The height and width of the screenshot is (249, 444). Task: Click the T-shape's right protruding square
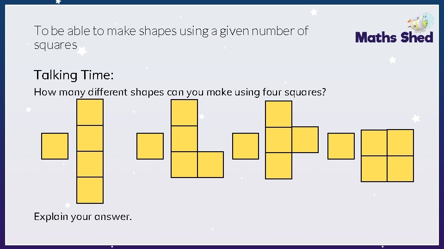305,140
